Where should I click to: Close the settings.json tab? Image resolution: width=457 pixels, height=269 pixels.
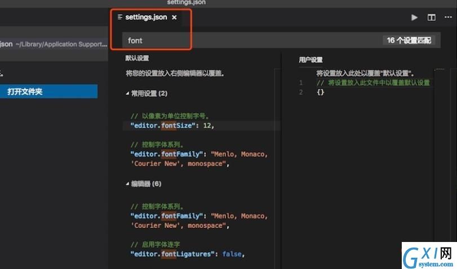click(x=174, y=17)
